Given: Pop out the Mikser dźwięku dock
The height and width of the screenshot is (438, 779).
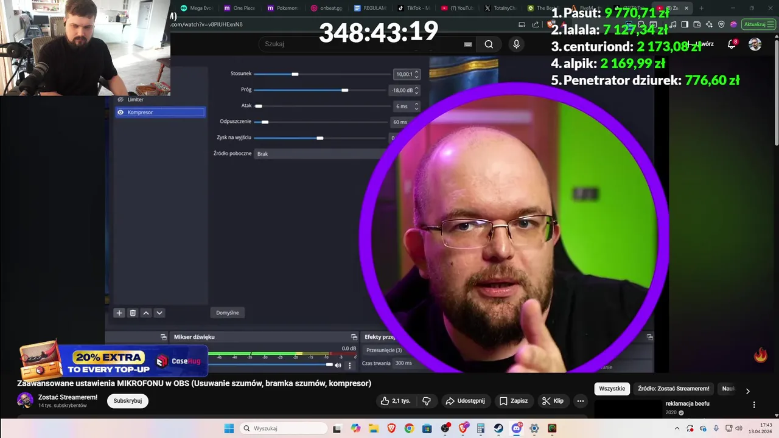Looking at the screenshot, I should [x=354, y=336].
